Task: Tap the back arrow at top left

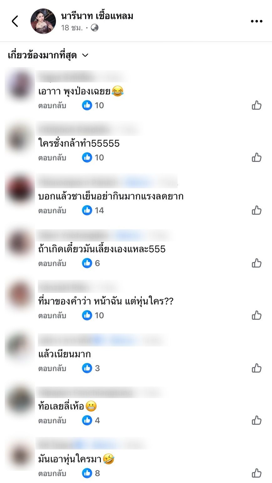Action: (15, 21)
